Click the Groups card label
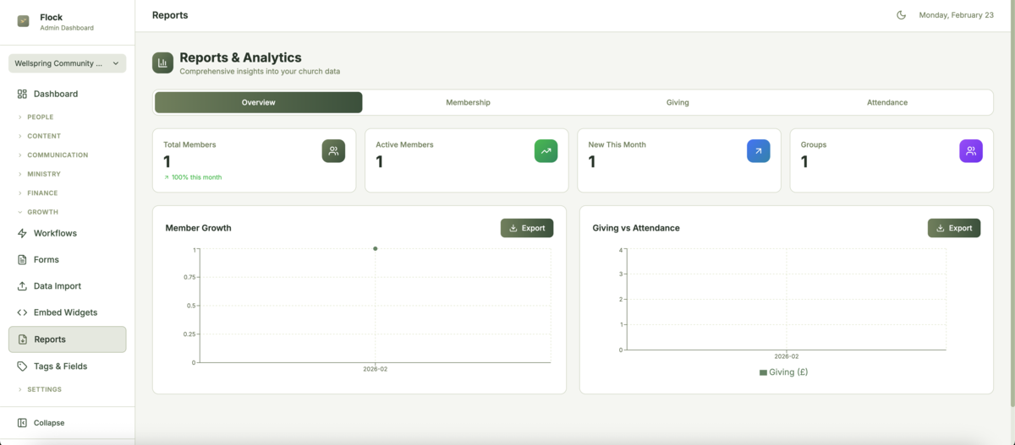Viewport: 1015px width, 445px height. coord(814,144)
